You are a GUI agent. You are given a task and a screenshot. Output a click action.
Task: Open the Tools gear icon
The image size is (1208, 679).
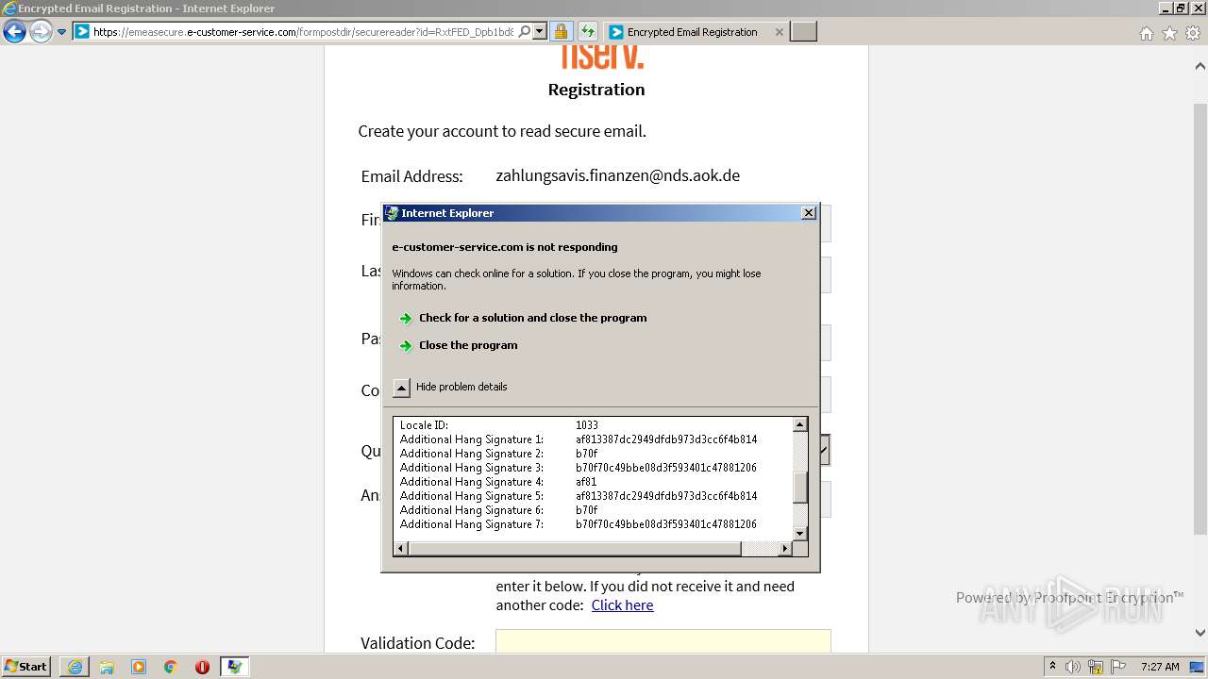point(1193,33)
